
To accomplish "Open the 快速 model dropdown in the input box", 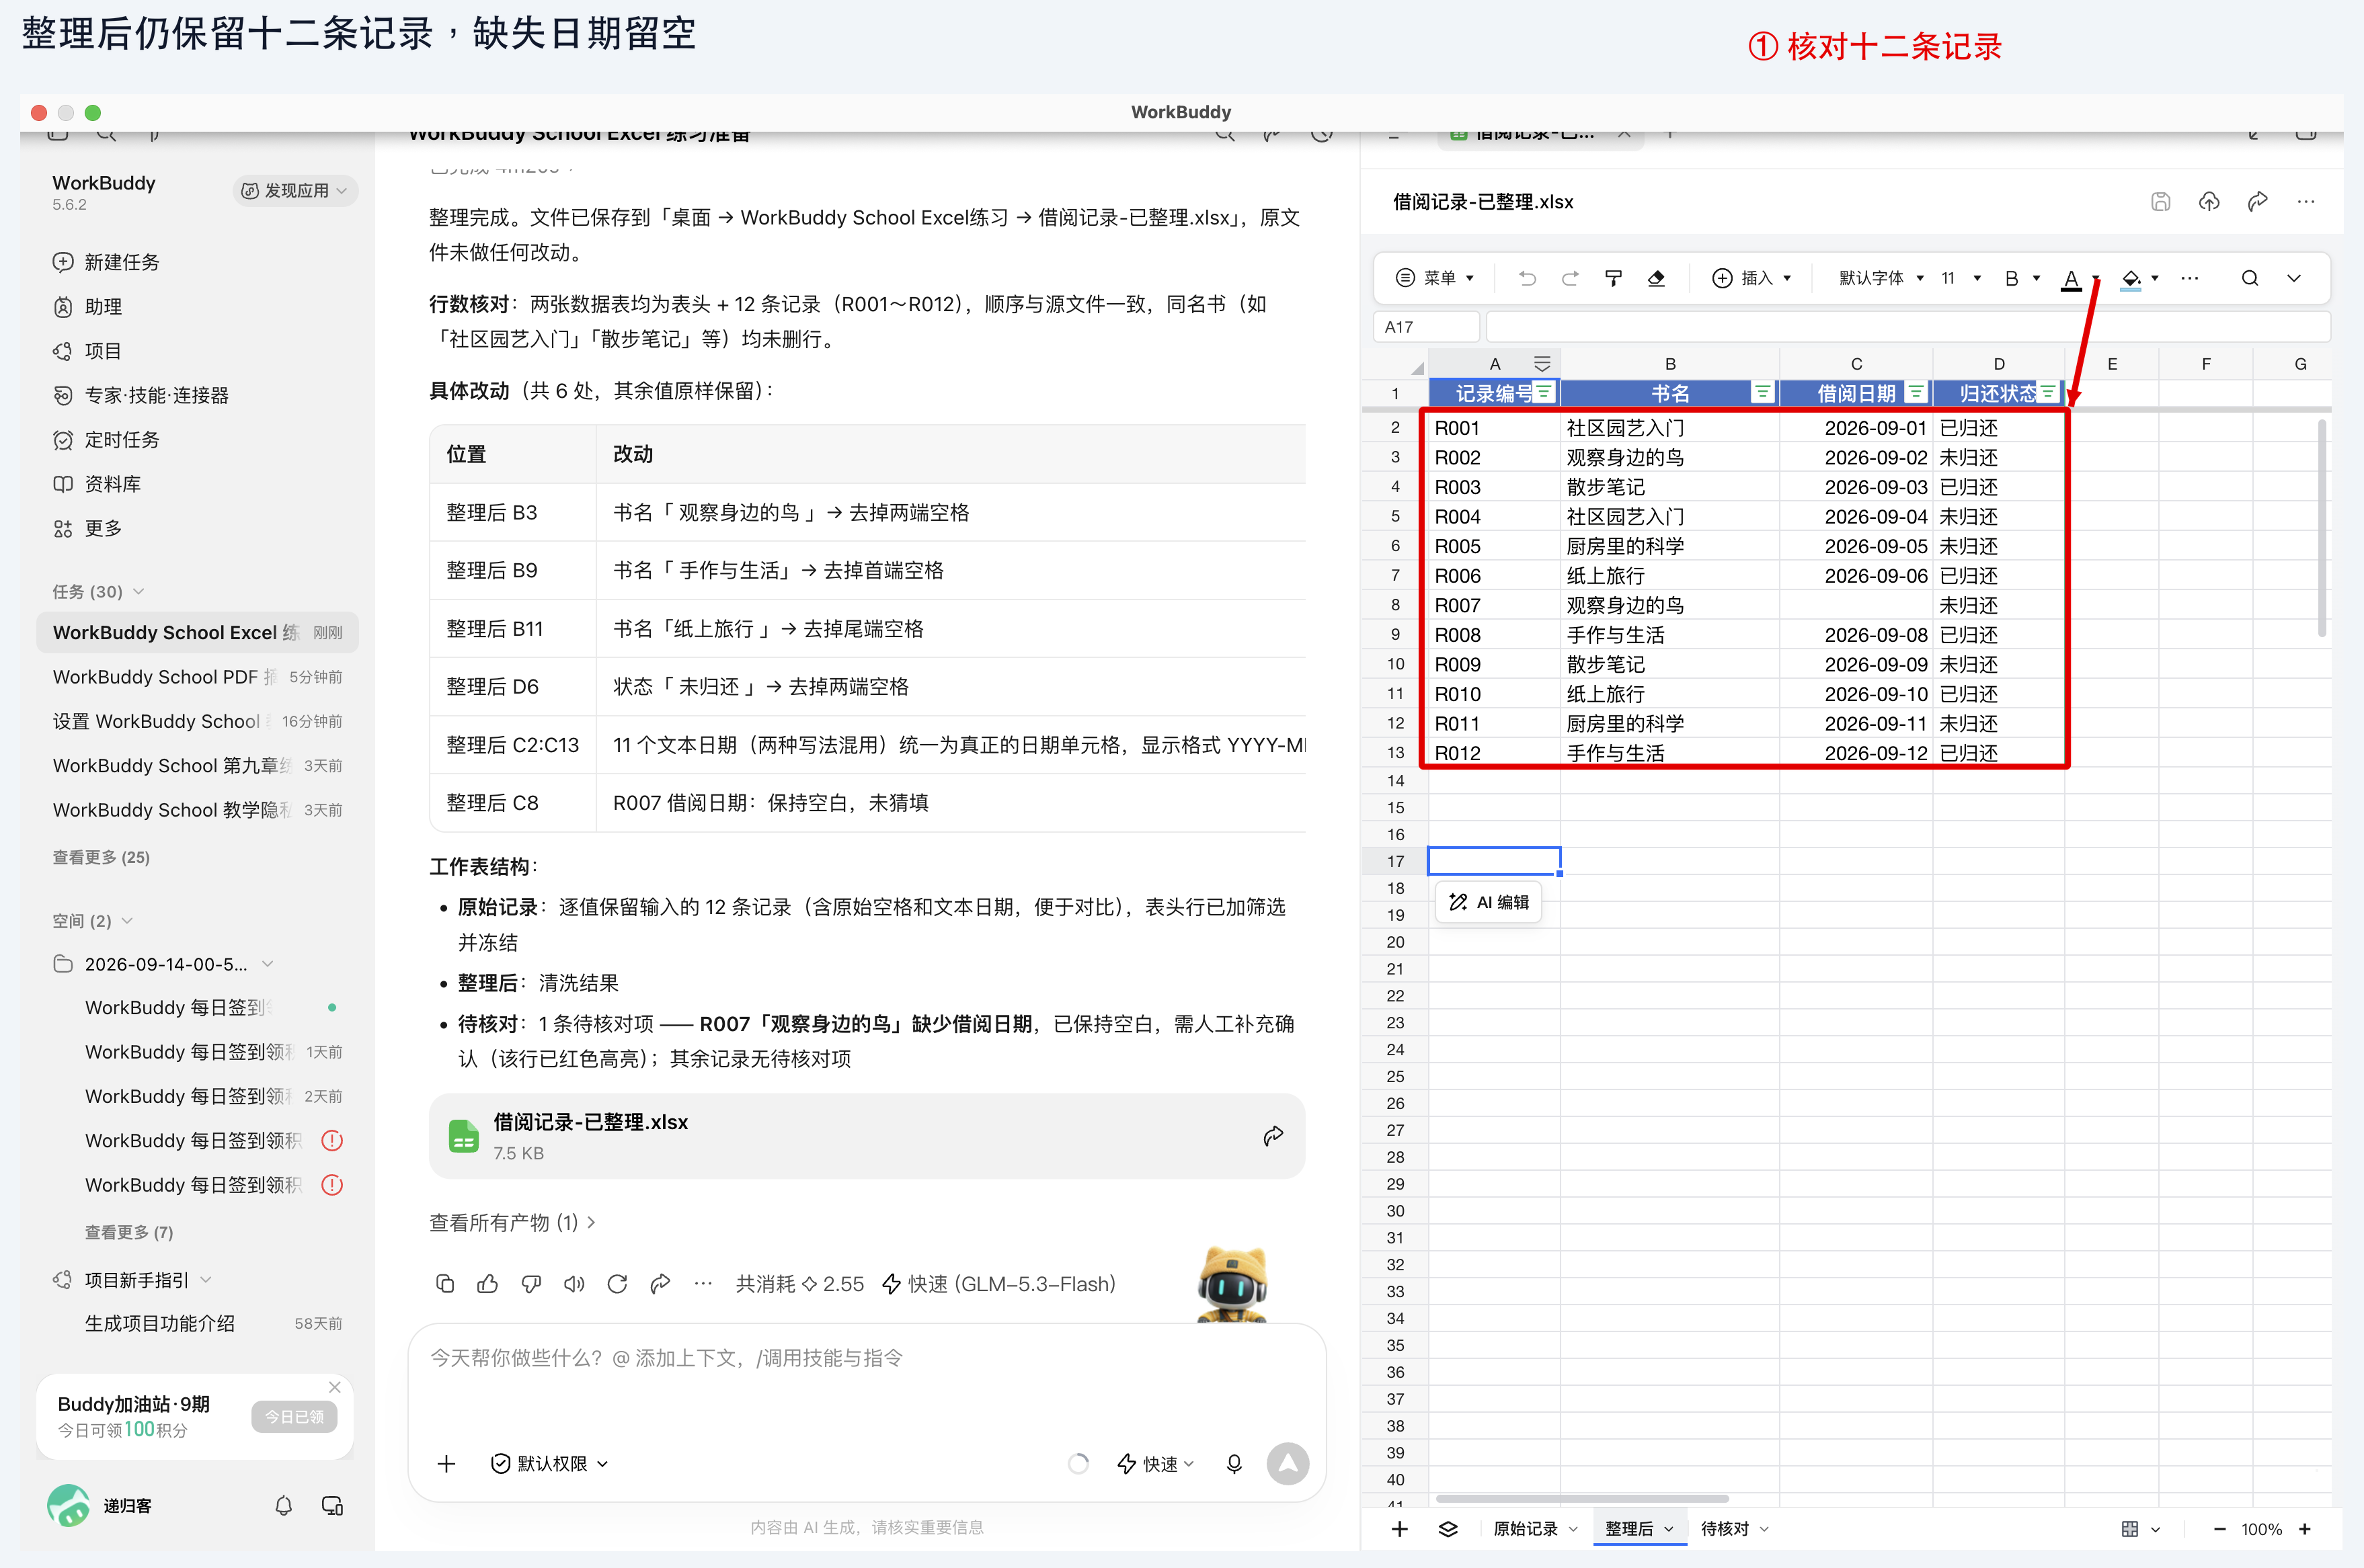I will tap(1156, 1464).
